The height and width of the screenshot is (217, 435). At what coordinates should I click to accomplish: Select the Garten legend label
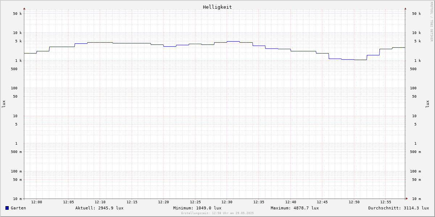(x=18, y=208)
